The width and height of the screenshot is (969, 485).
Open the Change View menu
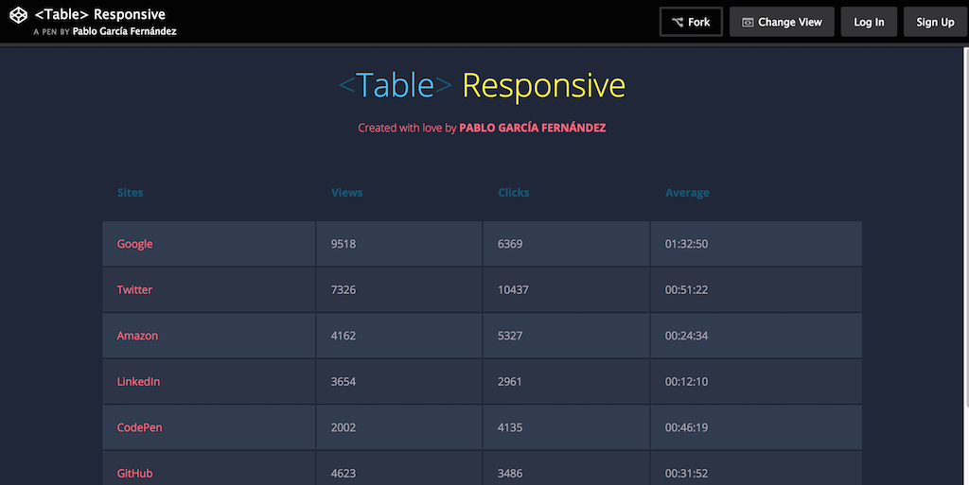click(x=782, y=22)
